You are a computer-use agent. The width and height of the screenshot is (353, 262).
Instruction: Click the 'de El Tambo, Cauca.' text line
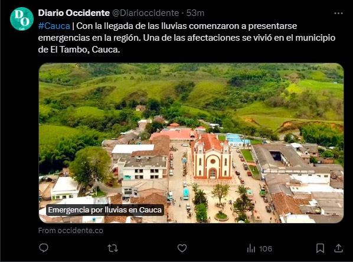pos(79,50)
